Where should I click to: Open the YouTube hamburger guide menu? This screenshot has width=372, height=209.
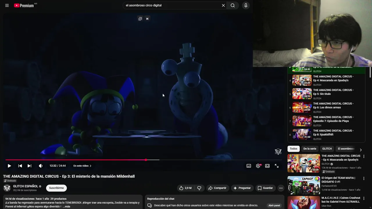[x=7, y=5]
